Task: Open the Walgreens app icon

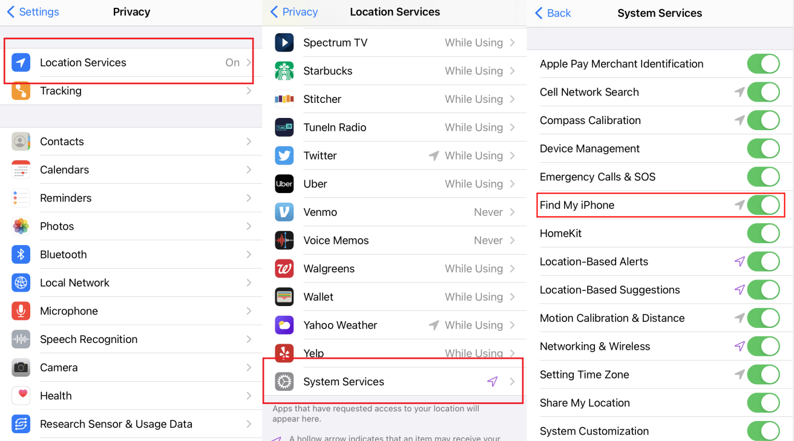Action: pos(284,269)
